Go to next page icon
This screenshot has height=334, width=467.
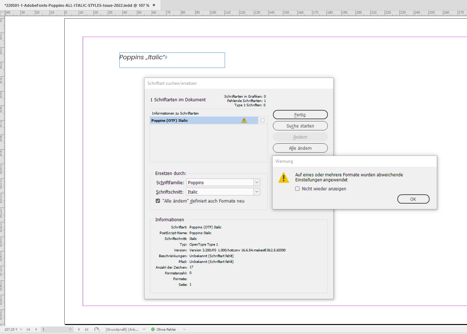[x=79, y=329]
